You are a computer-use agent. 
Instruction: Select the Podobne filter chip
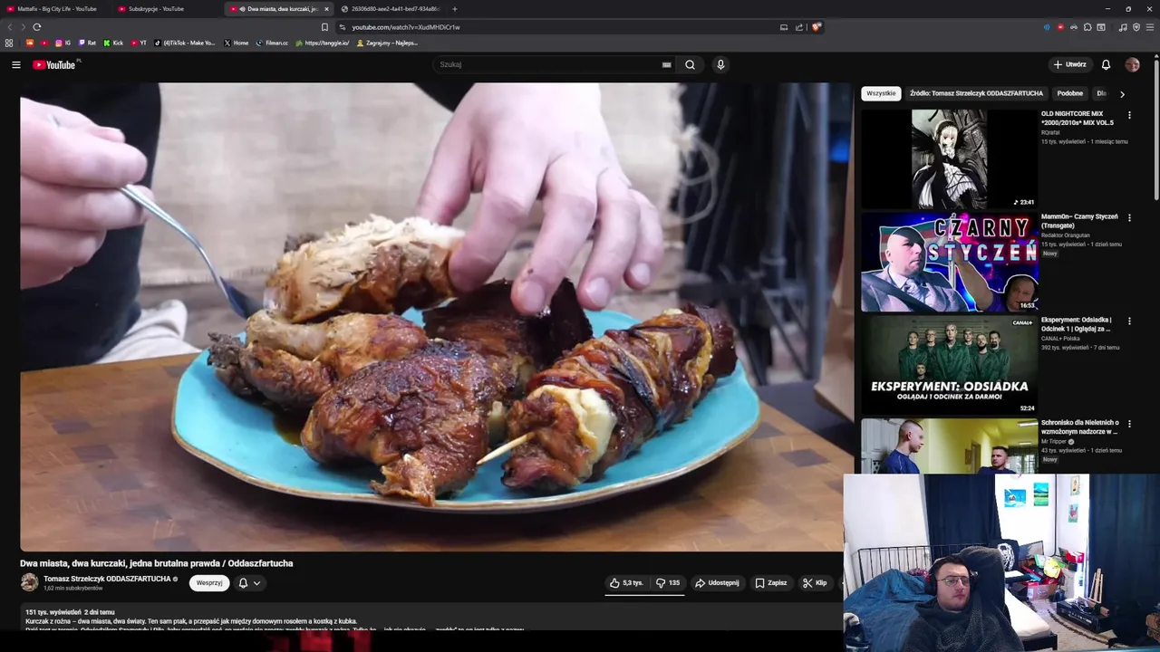1069,93
